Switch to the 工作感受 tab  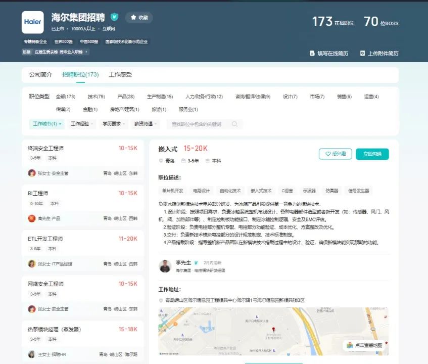click(120, 74)
